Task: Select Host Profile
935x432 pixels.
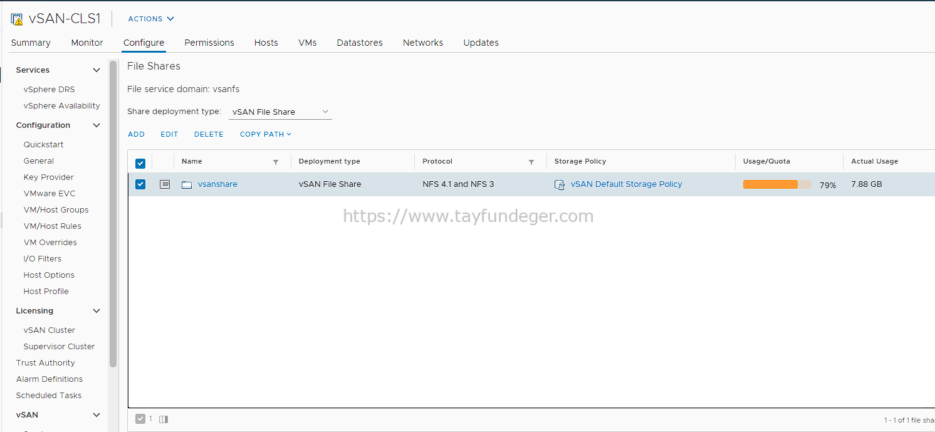Action: pos(46,292)
